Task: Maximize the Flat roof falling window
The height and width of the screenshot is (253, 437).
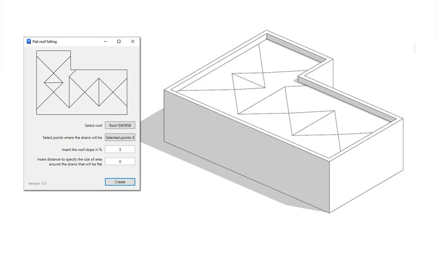Action: pyautogui.click(x=119, y=41)
